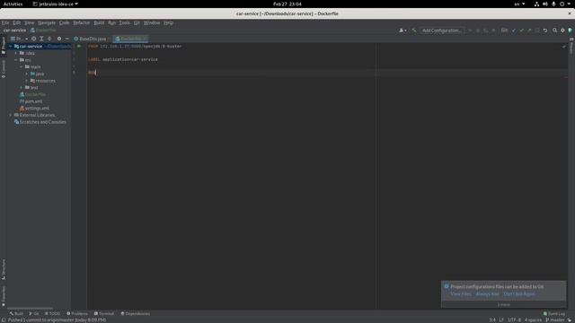The image size is (575, 323).
Task: Click the expand all icon in Project panel
Action: [x=41, y=39]
